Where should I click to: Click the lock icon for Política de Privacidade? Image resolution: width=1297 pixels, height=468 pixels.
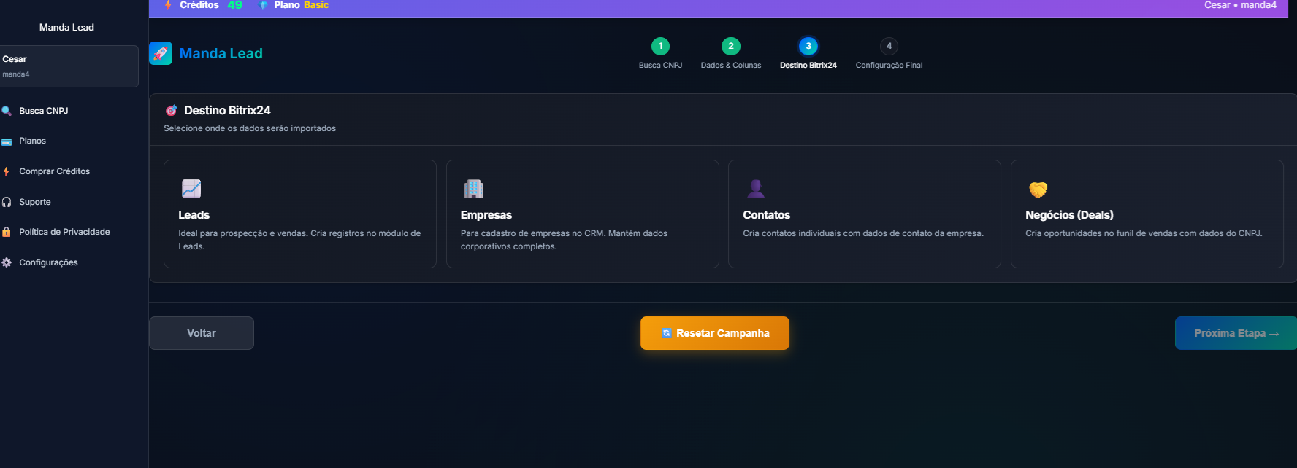[x=7, y=232]
